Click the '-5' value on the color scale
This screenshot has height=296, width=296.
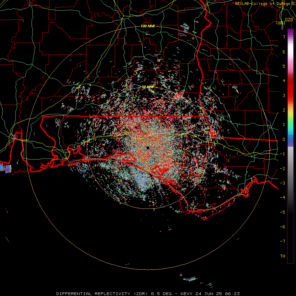coord(283,212)
